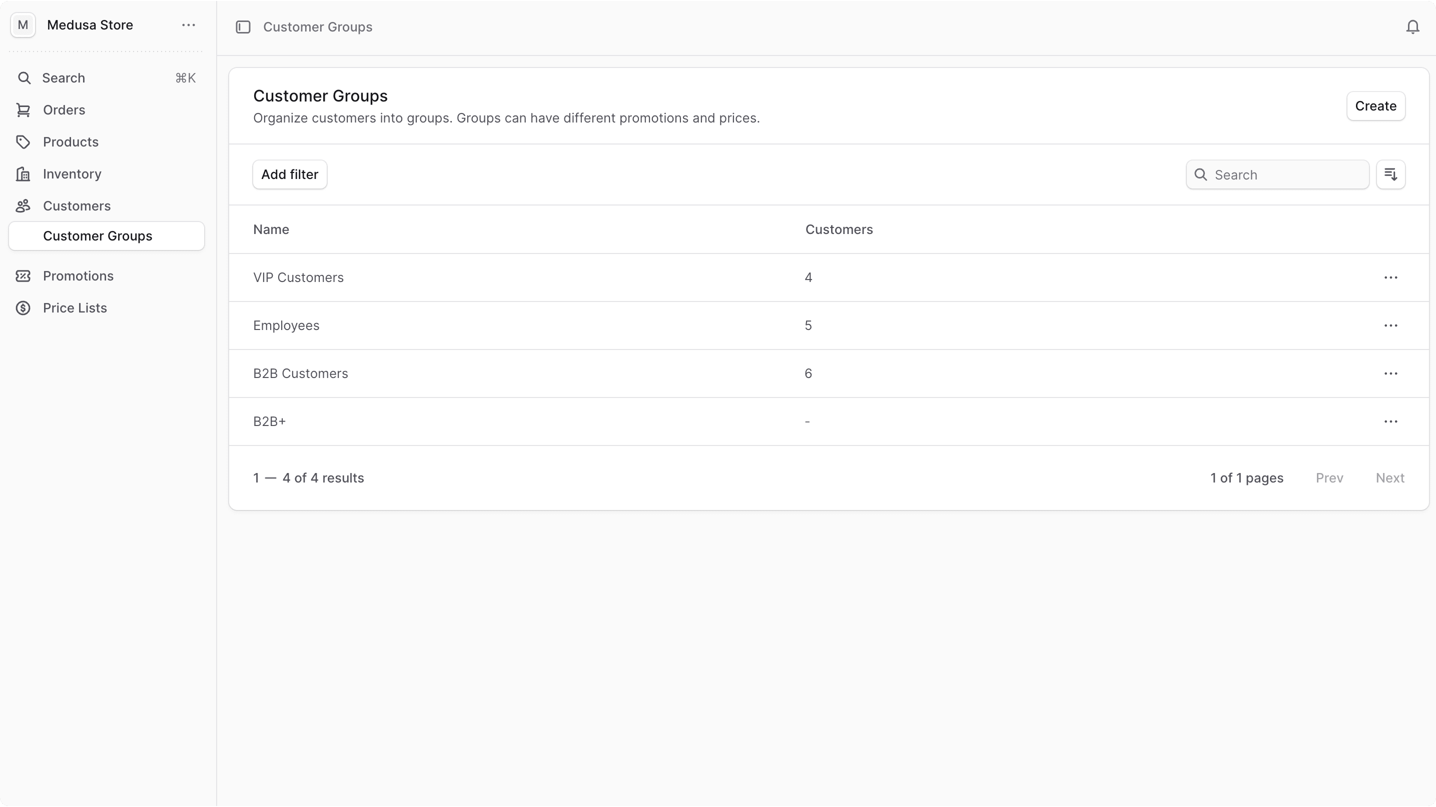
Task: Select Customer Groups in the sidebar
Action: pos(98,235)
